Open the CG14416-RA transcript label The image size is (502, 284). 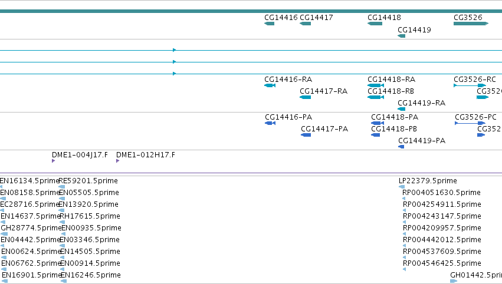click(x=288, y=80)
